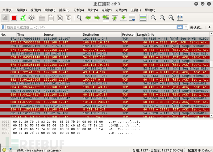The width and height of the screenshot is (213, 152).
Task: Open the 帮助(H) menu
Action: pos(150,10)
